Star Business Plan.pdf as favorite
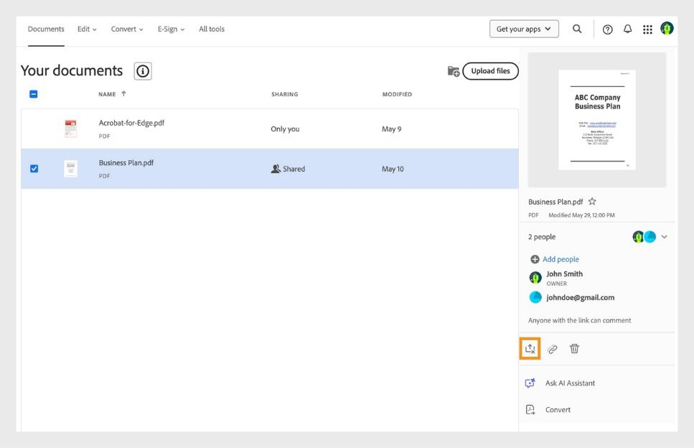Screen dimensions: 694x448 (x=592, y=201)
